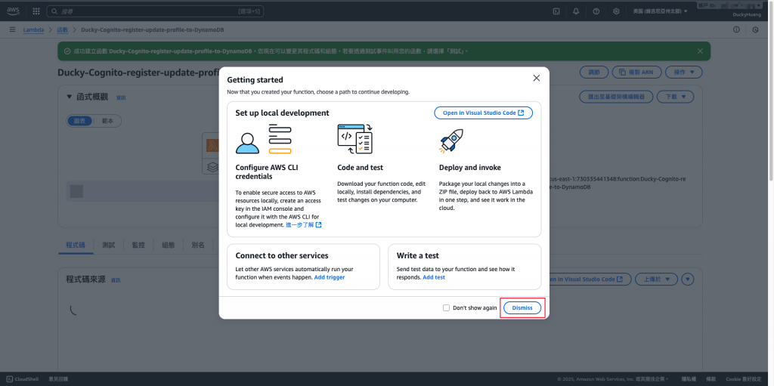774x386 pixels.
Task: Open in Visual Studio Code in code source panel
Action: pos(587,279)
